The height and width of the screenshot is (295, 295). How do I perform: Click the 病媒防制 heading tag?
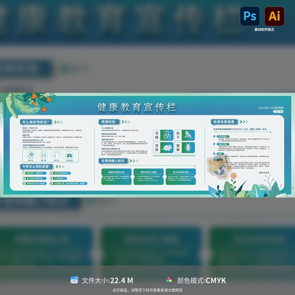109,122
